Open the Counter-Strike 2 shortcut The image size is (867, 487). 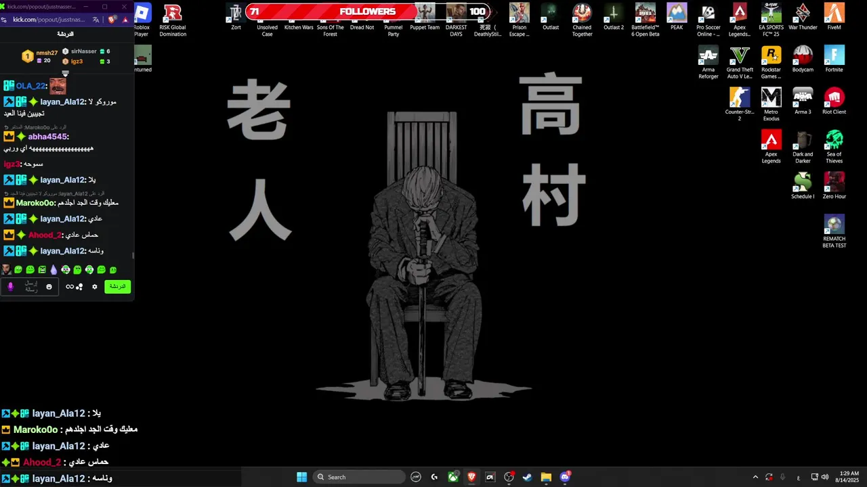coord(740,104)
